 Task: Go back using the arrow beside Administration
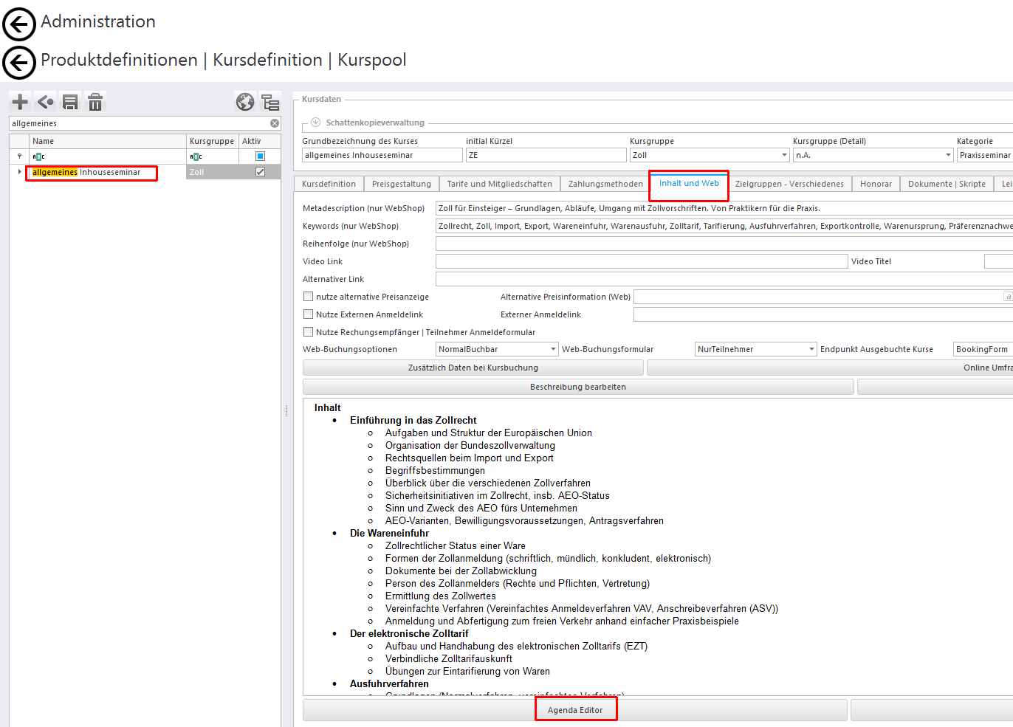(19, 24)
